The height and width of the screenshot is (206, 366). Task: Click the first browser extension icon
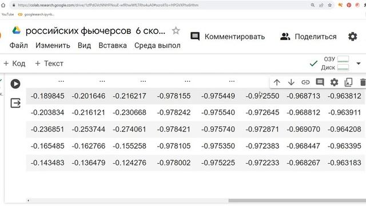click(340, 5)
